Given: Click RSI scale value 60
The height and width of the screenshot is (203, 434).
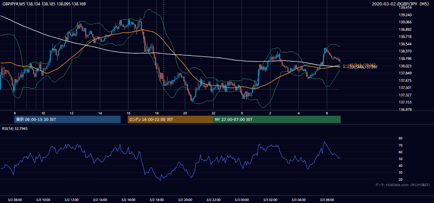Looking at the screenshot, I should pos(401,152).
